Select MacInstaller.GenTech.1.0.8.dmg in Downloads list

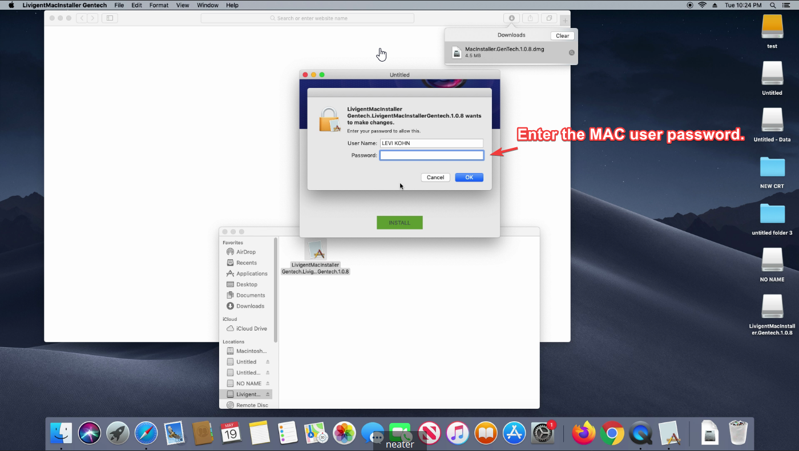pyautogui.click(x=511, y=53)
